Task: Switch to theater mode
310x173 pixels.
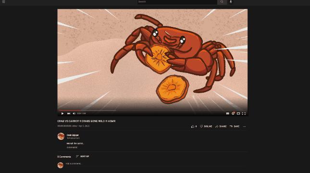Action: tap(238, 113)
